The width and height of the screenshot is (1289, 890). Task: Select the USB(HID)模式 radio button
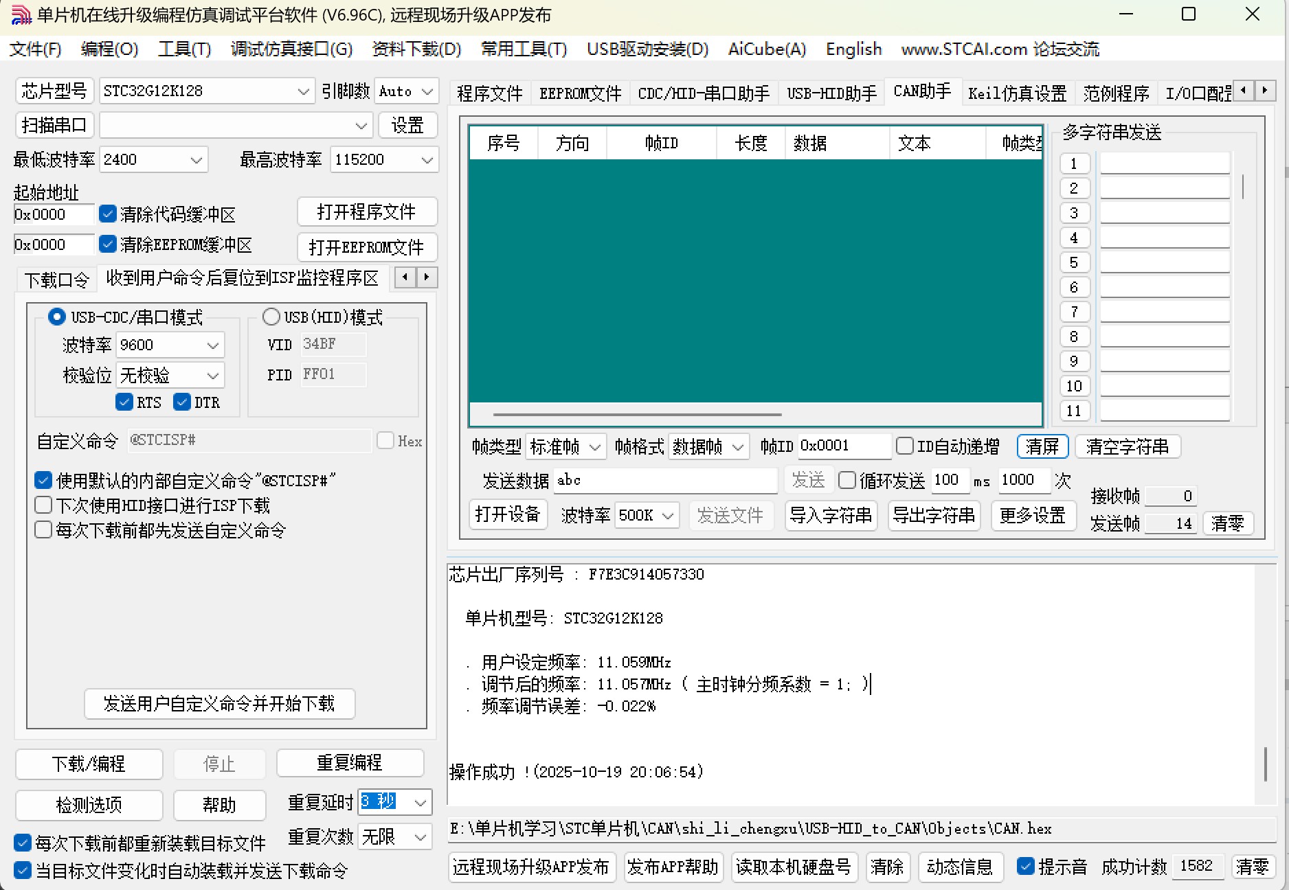(271, 317)
